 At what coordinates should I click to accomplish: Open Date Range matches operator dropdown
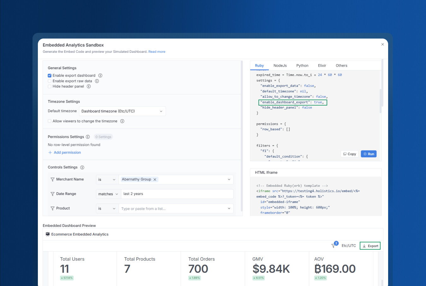[x=108, y=194]
